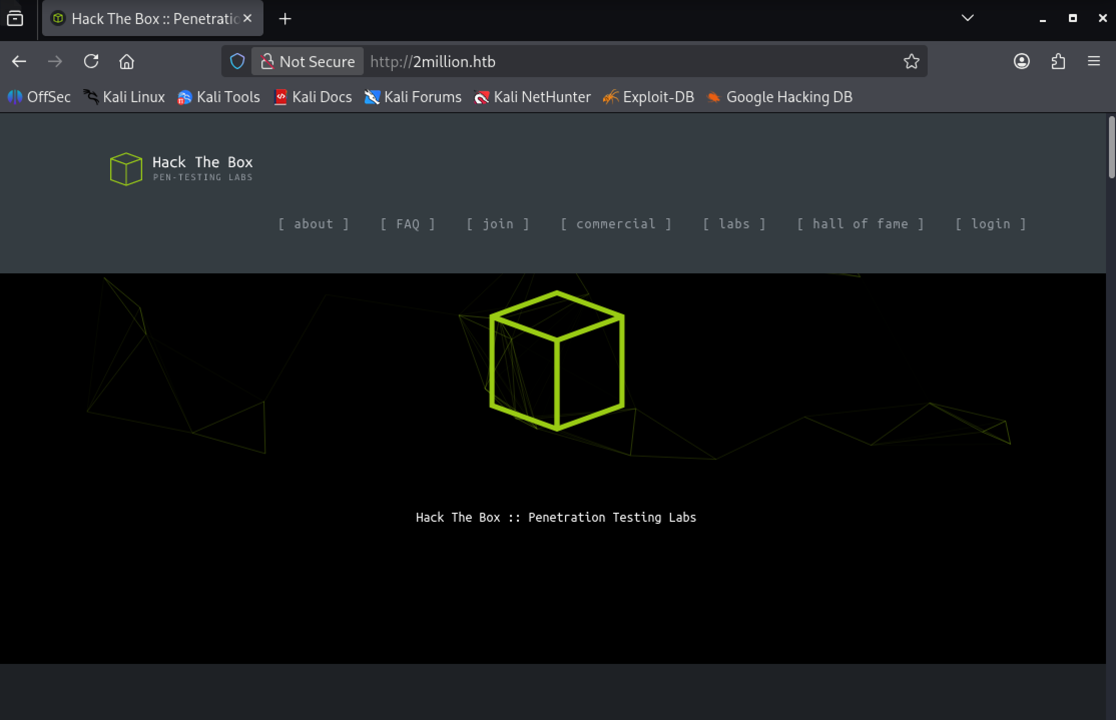Viewport: 1116px width, 720px height.
Task: Click the browser forward arrow
Action: [55, 62]
